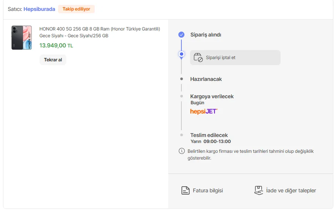Screen dimensions: 336x210
Task: Open the Fatura bilgisi label
Action: pos(208,190)
